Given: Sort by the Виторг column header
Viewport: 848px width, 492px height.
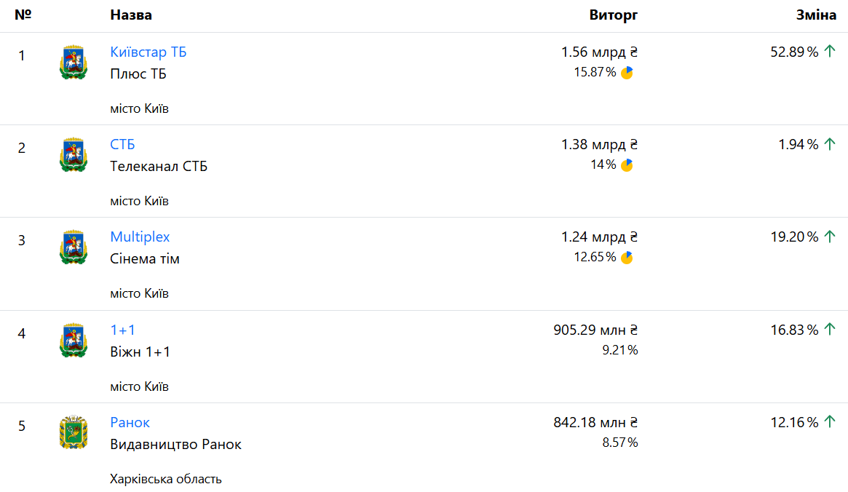Looking at the screenshot, I should tap(613, 15).
